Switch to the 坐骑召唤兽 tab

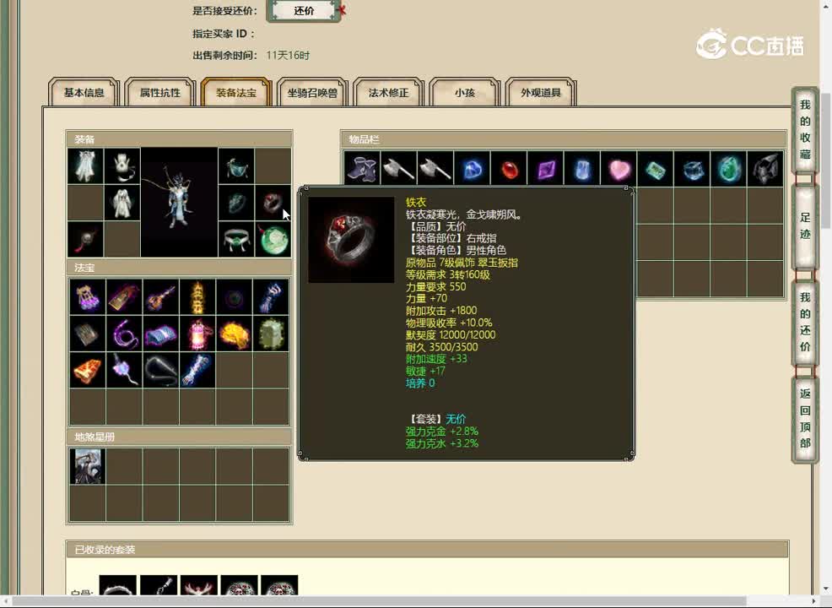tap(312, 92)
